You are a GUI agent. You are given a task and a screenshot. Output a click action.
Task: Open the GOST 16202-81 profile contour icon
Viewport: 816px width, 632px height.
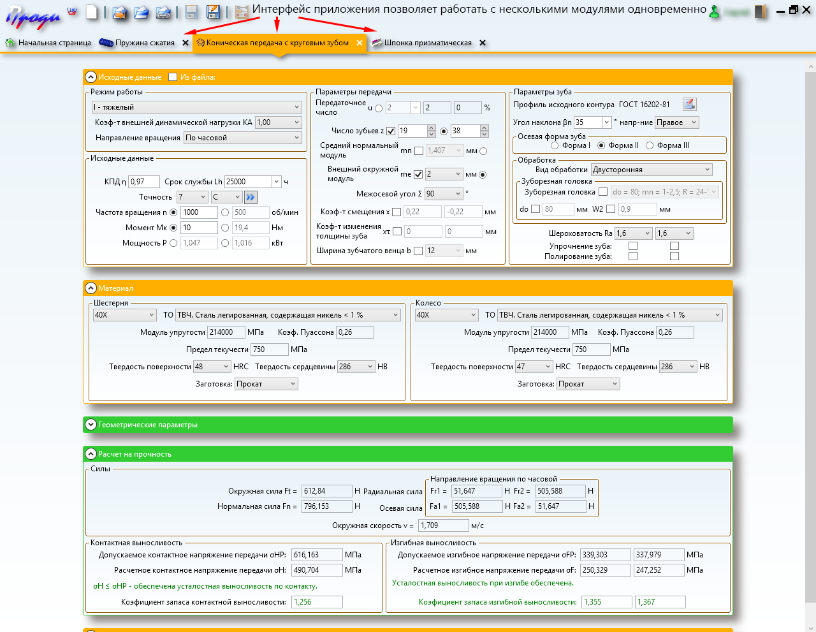pyautogui.click(x=689, y=104)
